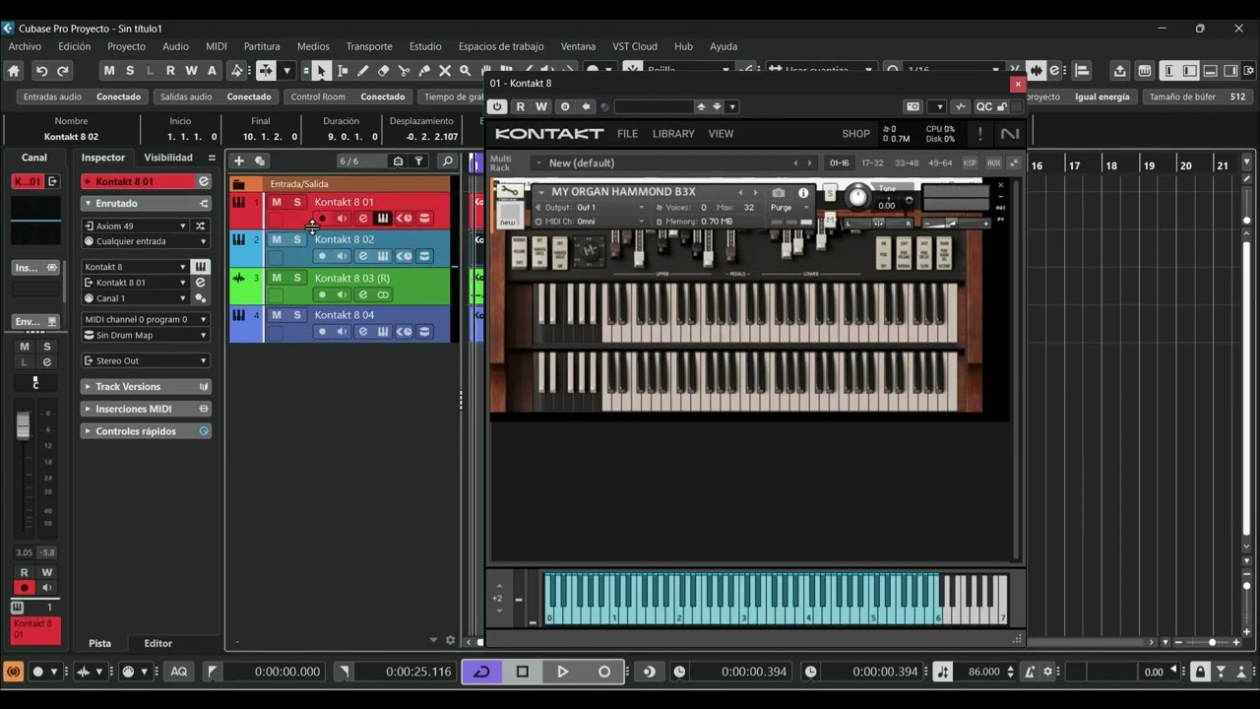Open Sin Drum Map dropdown
1260x709 pixels.
coord(146,335)
